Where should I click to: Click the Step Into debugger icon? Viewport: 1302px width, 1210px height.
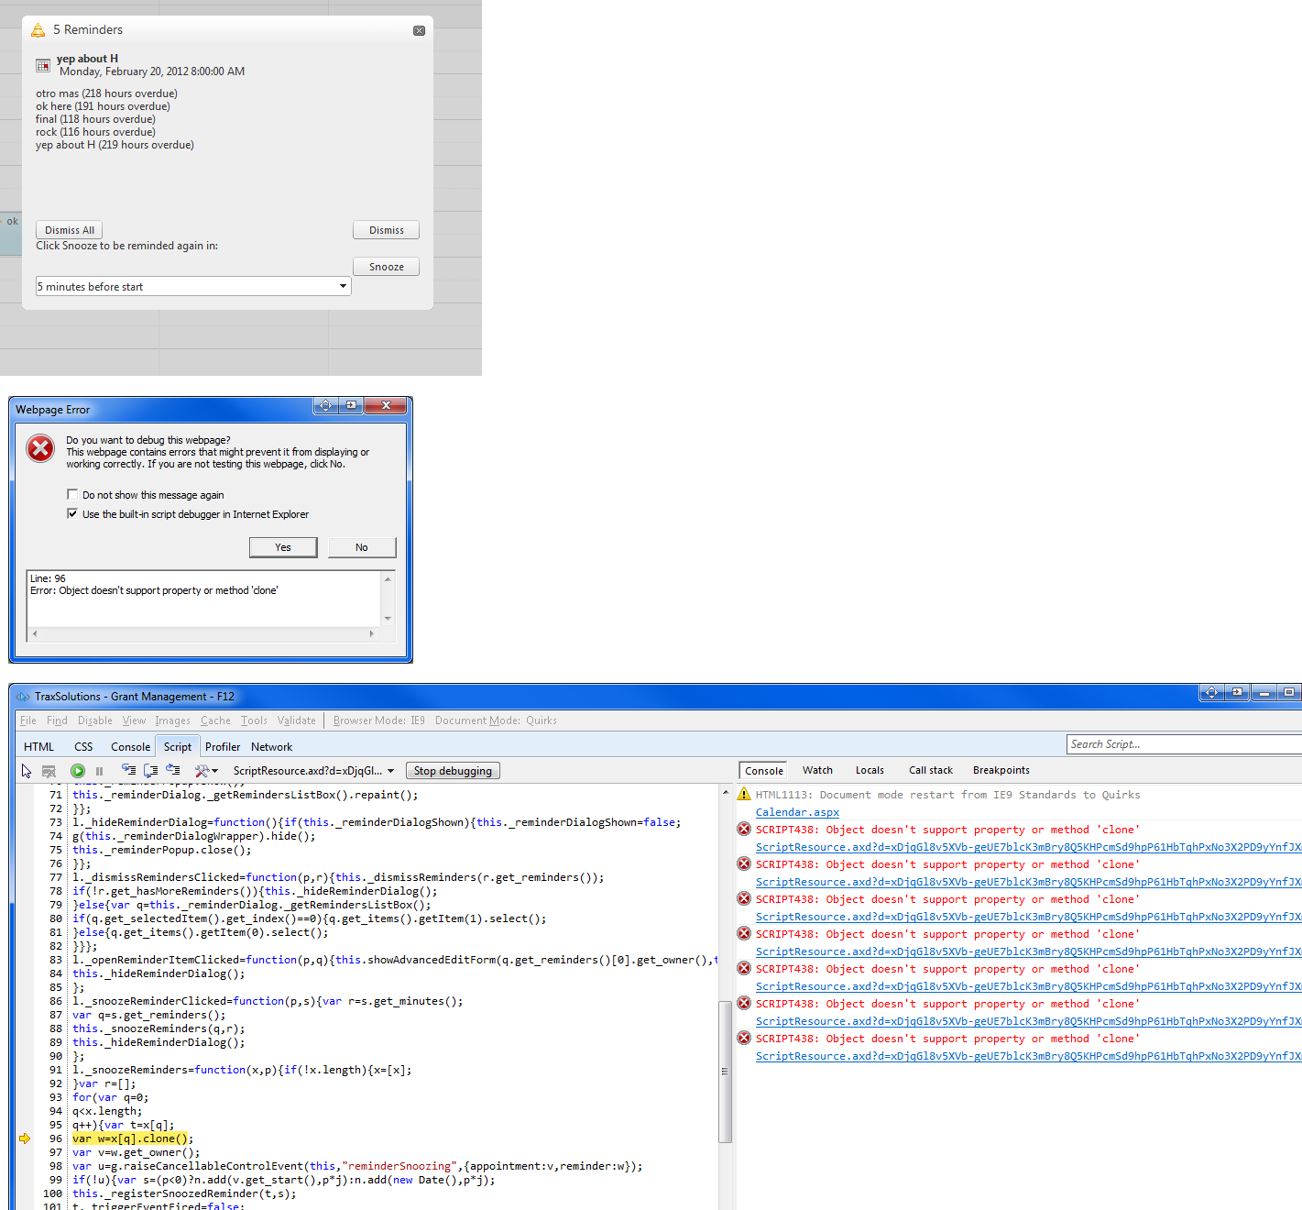tap(128, 771)
